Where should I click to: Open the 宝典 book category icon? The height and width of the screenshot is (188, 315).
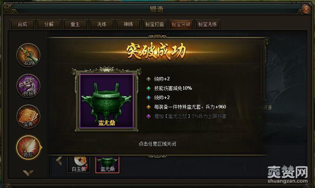28,117
